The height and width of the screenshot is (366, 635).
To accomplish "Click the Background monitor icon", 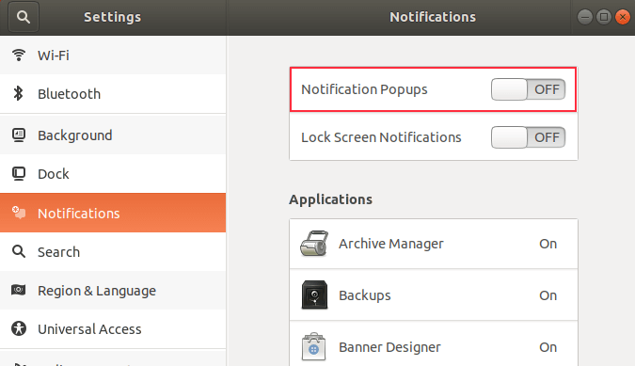I will 19,135.
